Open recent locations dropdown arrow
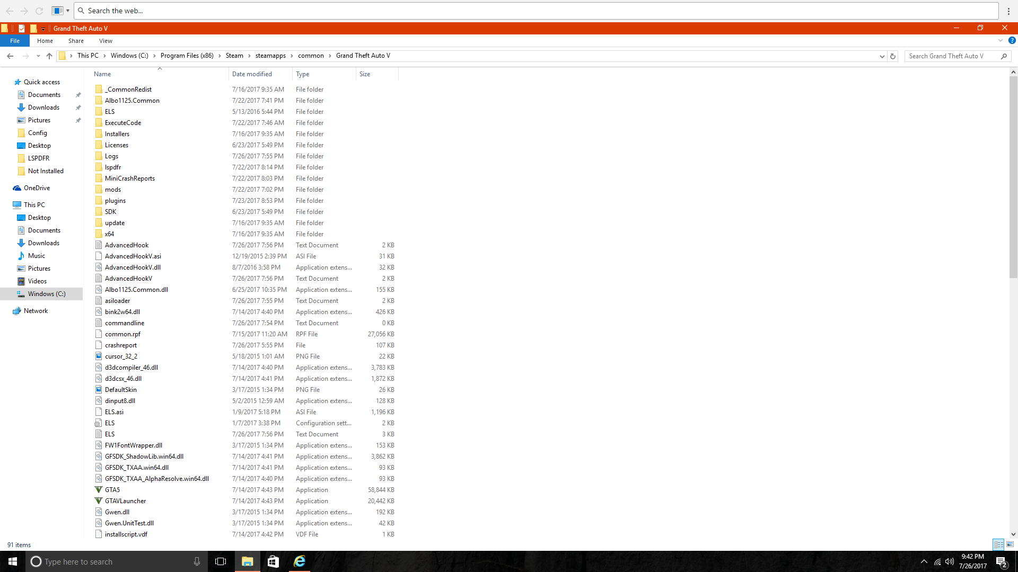Screen dimensions: 1018x572 tap(38, 56)
